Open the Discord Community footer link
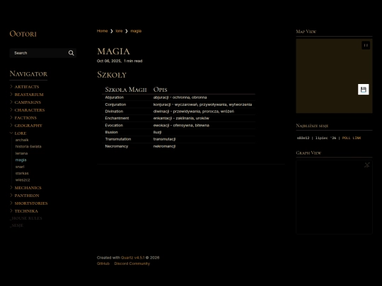The height and width of the screenshot is (286, 382). [x=132, y=263]
